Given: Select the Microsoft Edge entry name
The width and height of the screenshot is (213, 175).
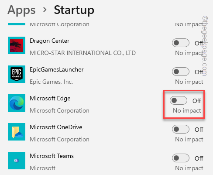Looking at the screenshot, I should coord(50,99).
